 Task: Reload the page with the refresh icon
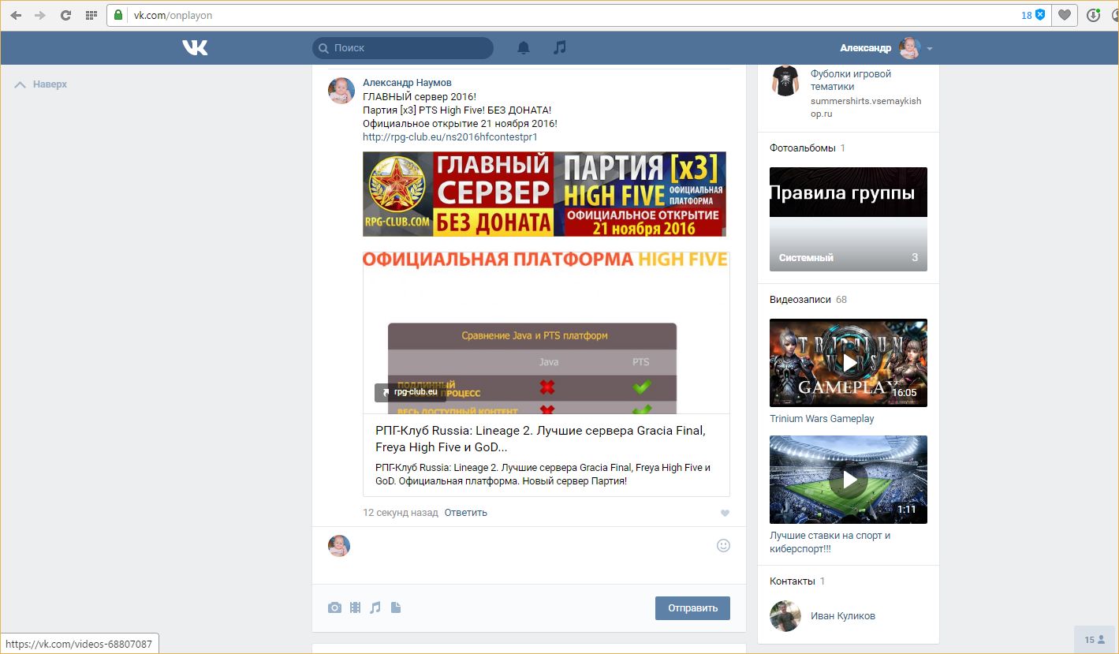click(x=65, y=15)
